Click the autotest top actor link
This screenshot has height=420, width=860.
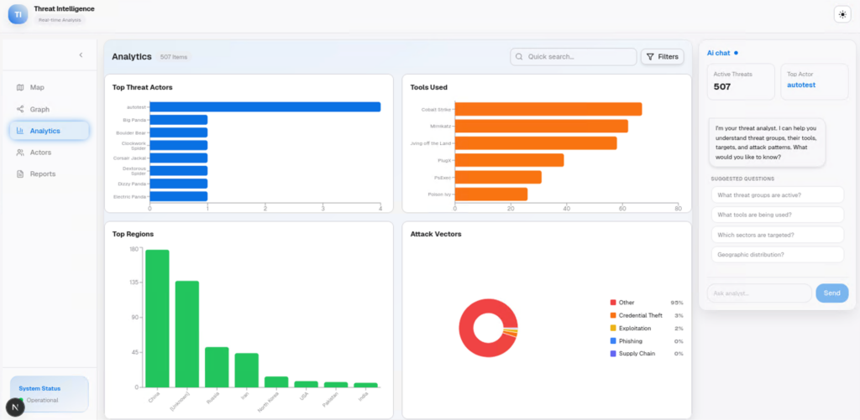(x=801, y=86)
